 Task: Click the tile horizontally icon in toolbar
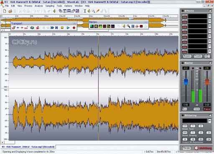(69, 11)
